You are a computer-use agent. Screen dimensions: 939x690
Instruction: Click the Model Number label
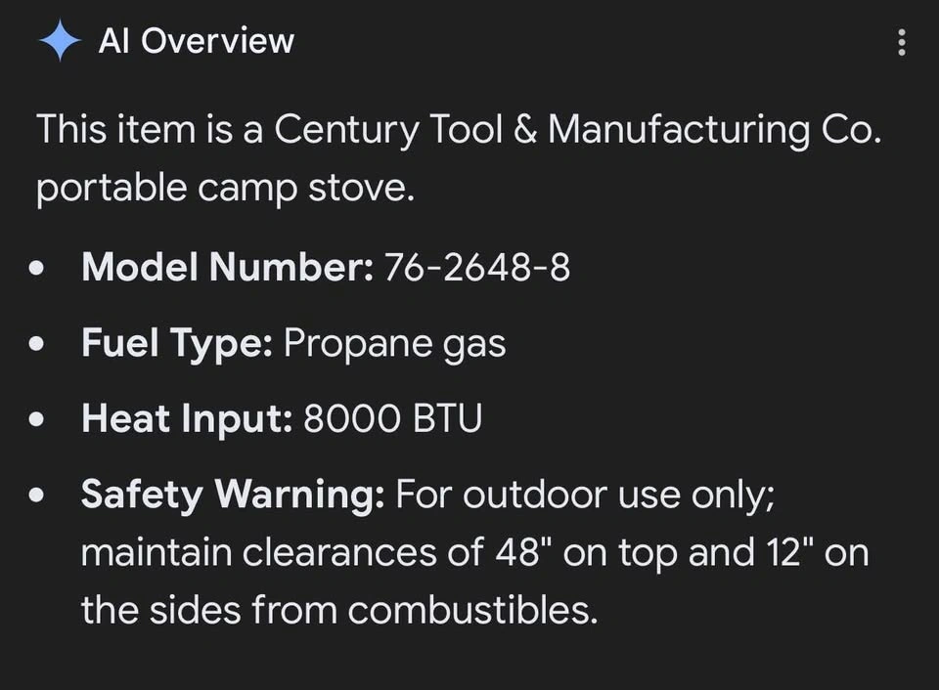pos(227,267)
